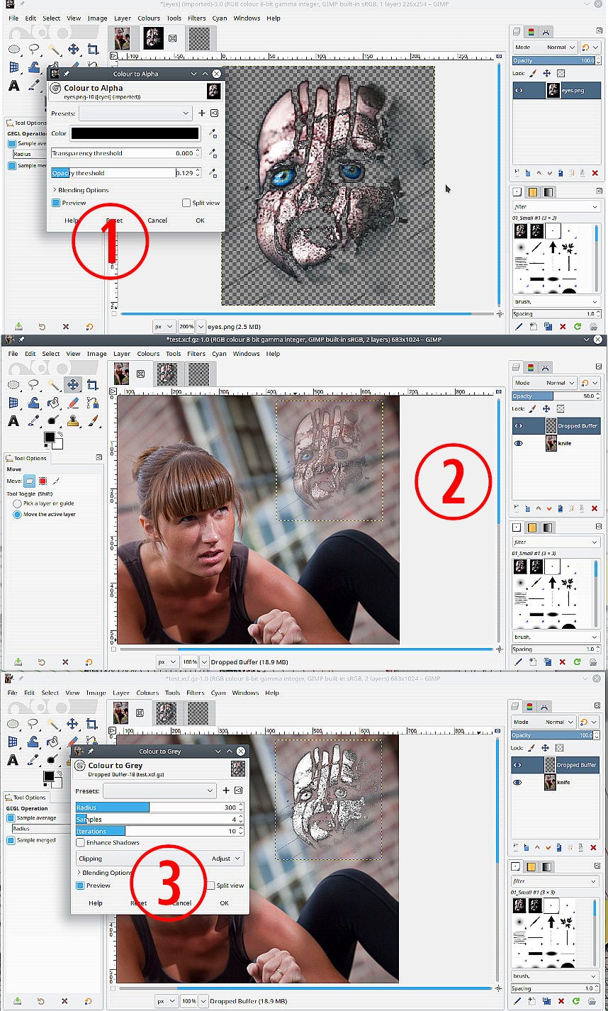The width and height of the screenshot is (608, 1011).
Task: Toggle Preview in Colour to Grey dialog
Action: coord(80,886)
